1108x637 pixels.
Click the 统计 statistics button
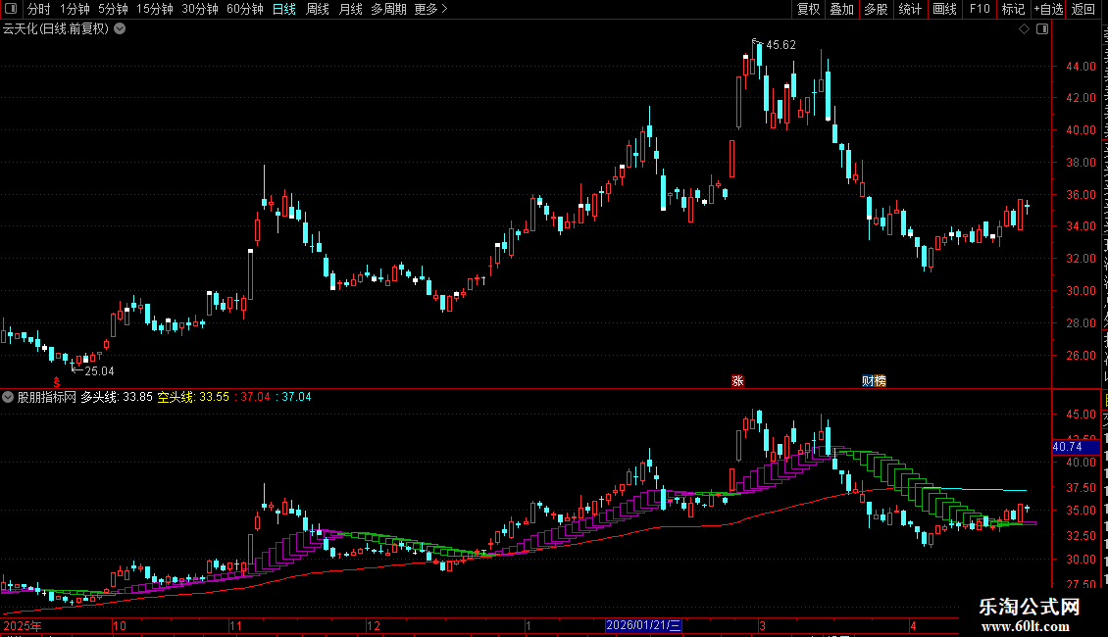coord(909,9)
